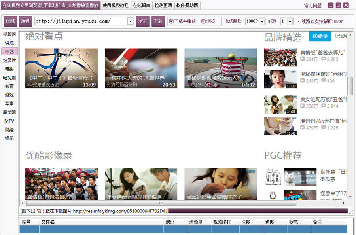
Task: Focus the URL address input field
Action: pos(81,21)
